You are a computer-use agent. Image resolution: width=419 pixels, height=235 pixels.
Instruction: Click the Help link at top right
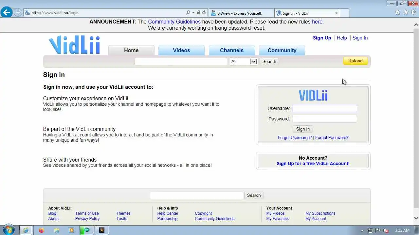[x=342, y=38]
